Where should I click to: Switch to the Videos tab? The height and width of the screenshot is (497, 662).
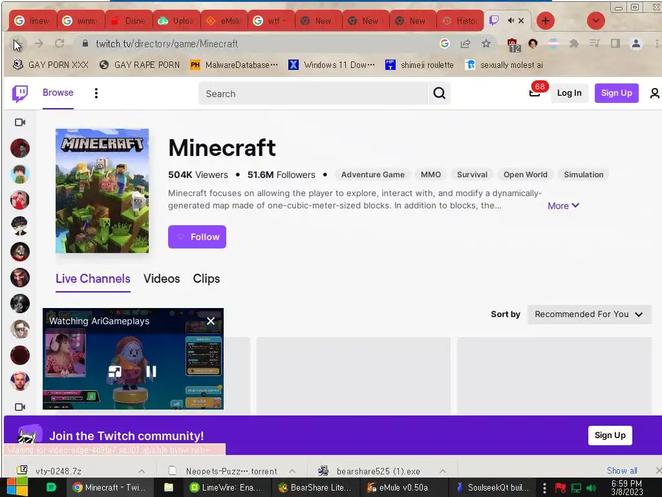(162, 278)
